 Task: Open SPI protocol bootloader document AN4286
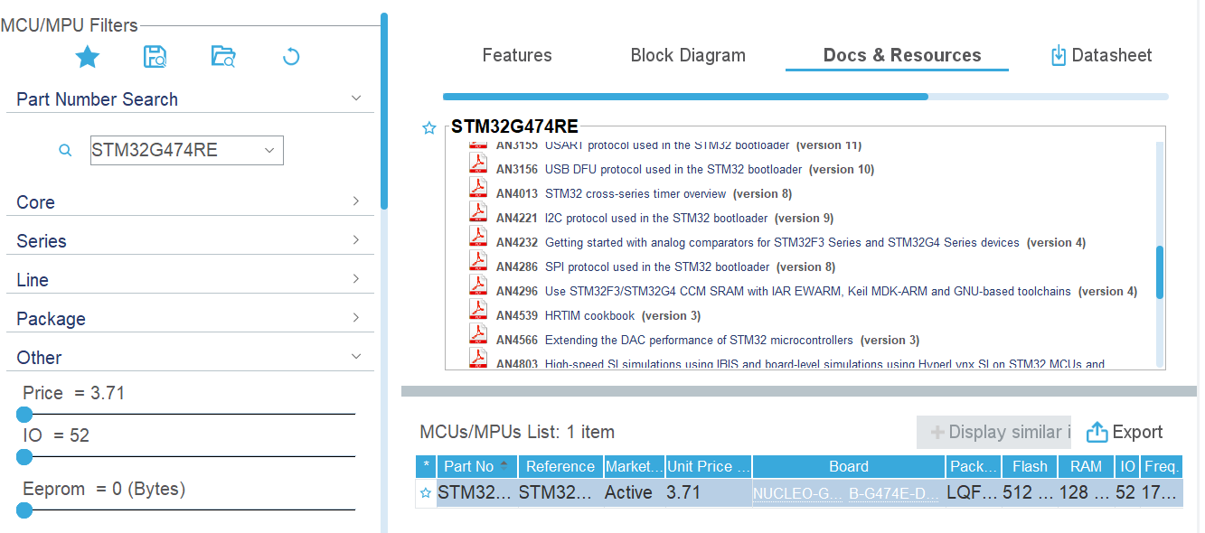tap(657, 267)
